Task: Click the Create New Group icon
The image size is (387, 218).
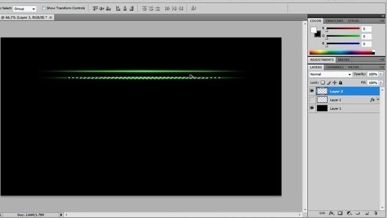Action: (x=358, y=213)
